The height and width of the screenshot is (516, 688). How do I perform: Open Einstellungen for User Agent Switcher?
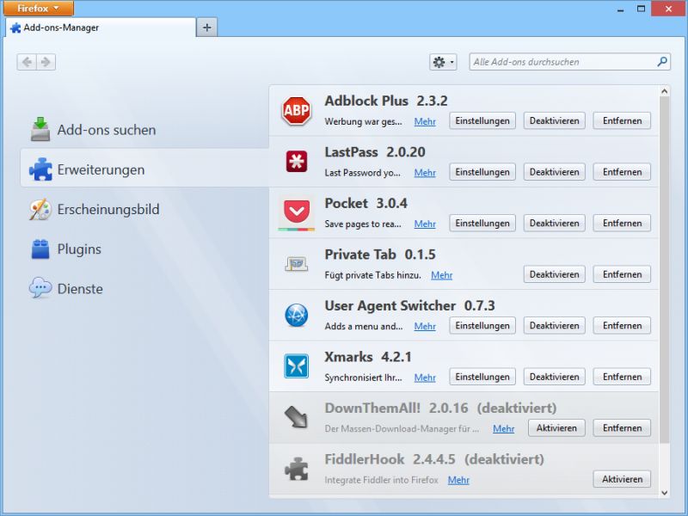(x=482, y=326)
